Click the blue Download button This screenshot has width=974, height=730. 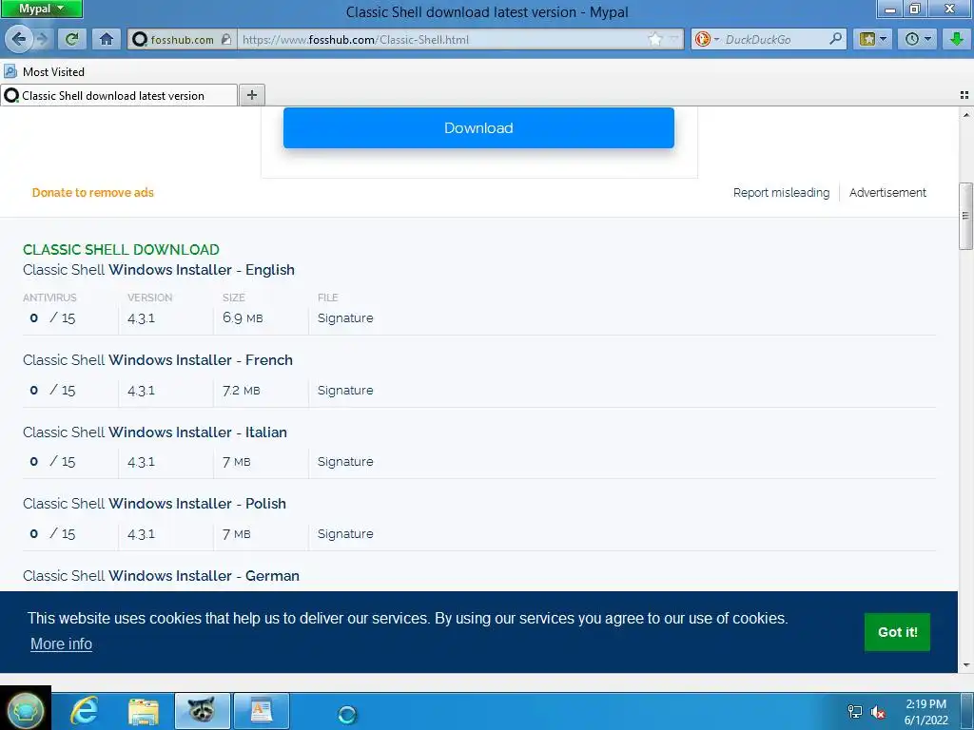point(478,128)
